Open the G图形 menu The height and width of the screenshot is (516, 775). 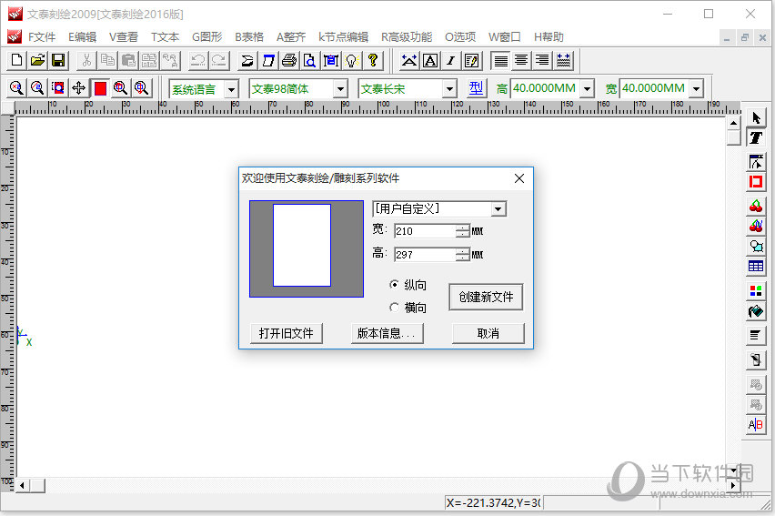point(207,37)
